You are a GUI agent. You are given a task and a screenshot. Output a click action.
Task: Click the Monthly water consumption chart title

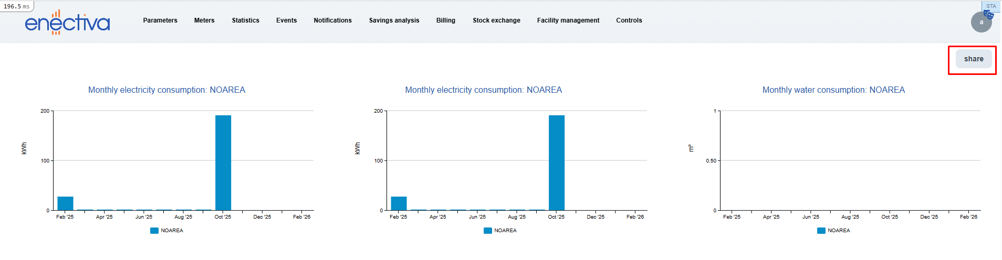coord(833,90)
